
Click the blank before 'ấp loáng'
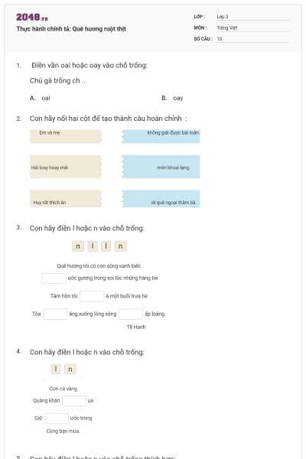131,314
